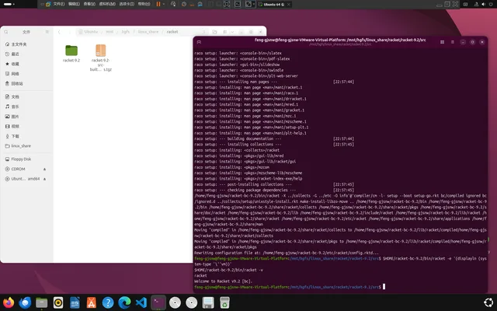Open VMware 文件 menu
497x311 pixels.
coord(59,4)
